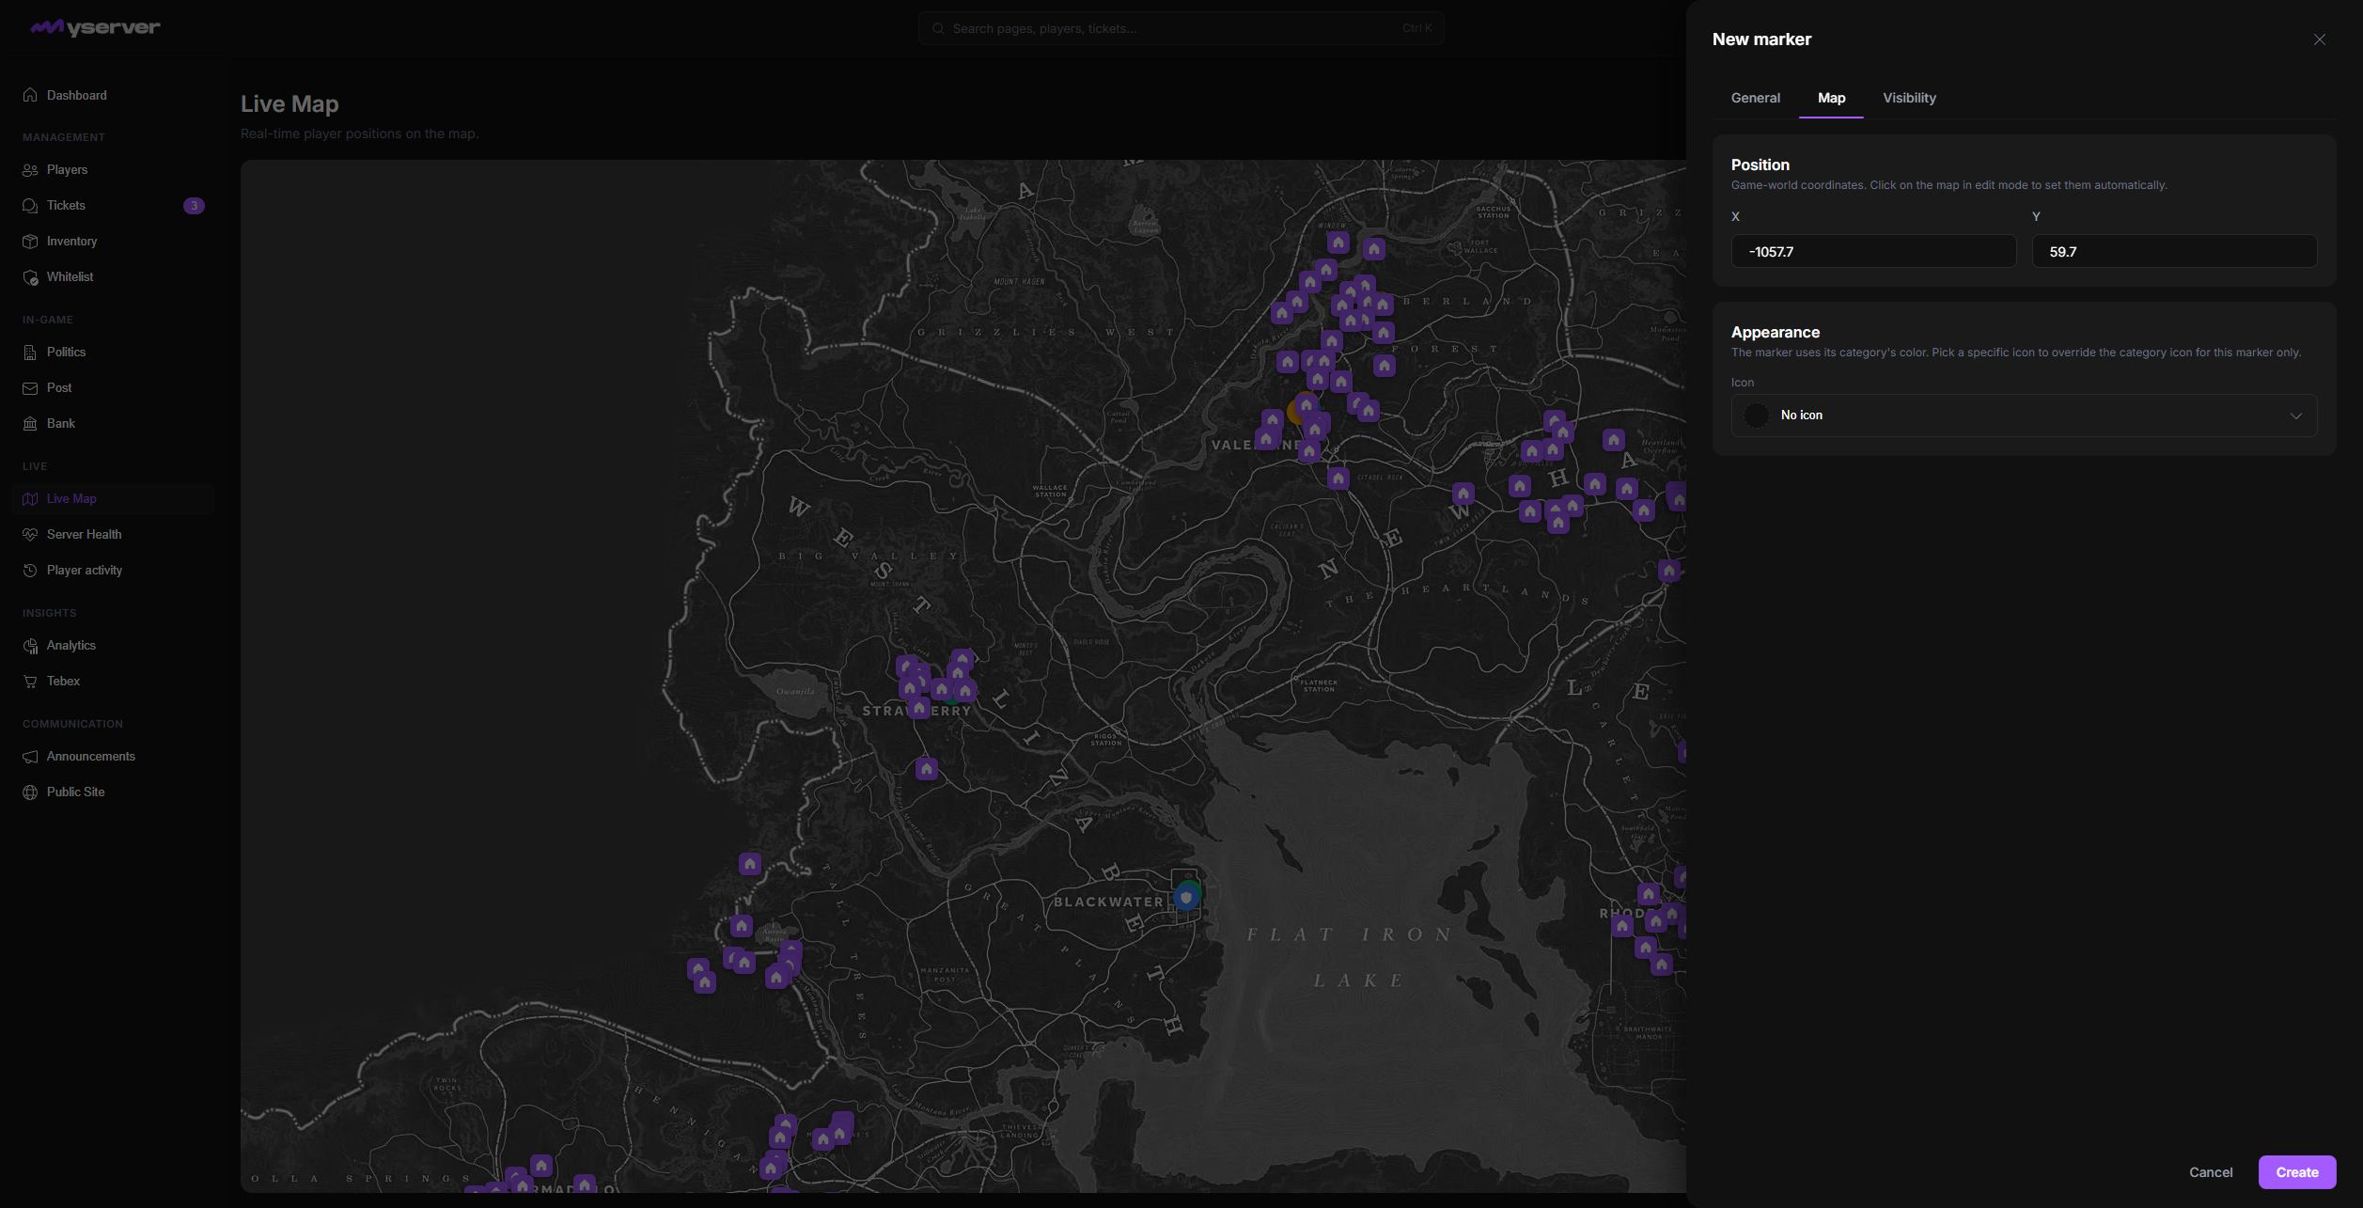
Task: Click the search magnifier icon
Action: click(937, 28)
